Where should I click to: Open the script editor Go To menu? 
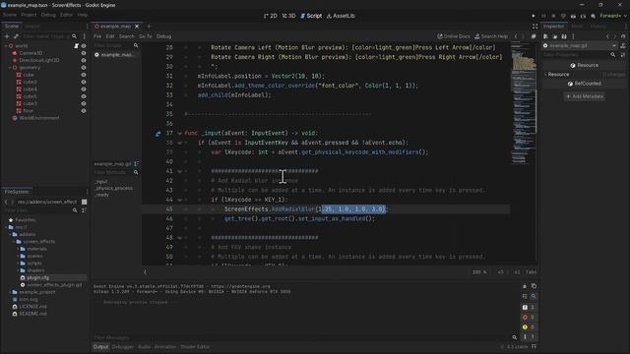tap(146, 36)
